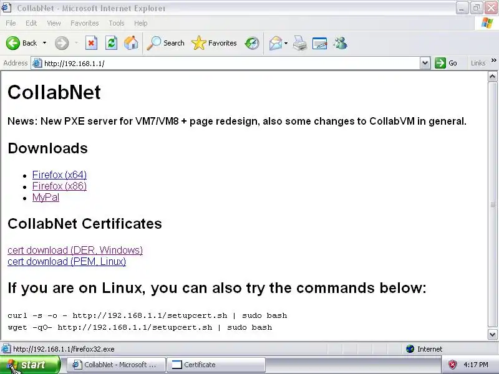Click the status bar URL text
499x374 pixels.
pyautogui.click(x=64, y=349)
